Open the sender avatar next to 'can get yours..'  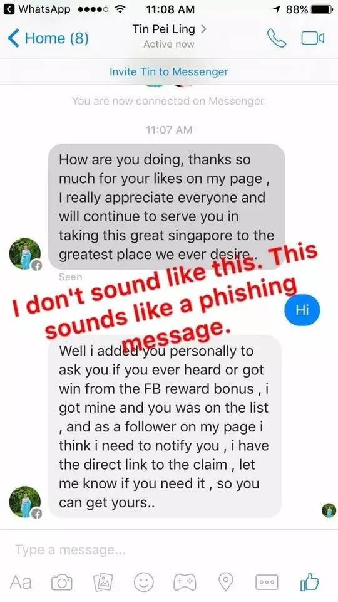pos(25,502)
